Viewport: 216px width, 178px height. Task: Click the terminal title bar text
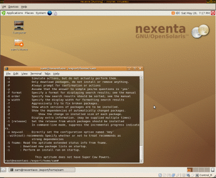pyautogui.click(x=68, y=69)
